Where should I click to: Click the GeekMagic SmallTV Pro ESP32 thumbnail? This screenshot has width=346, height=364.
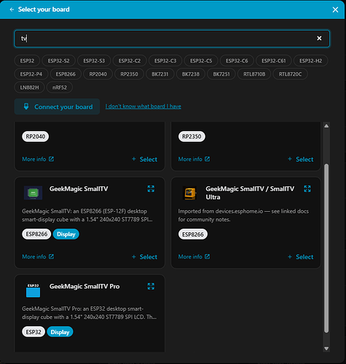pos(33,290)
